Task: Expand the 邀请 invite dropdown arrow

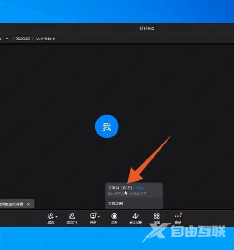Action: 56,217
